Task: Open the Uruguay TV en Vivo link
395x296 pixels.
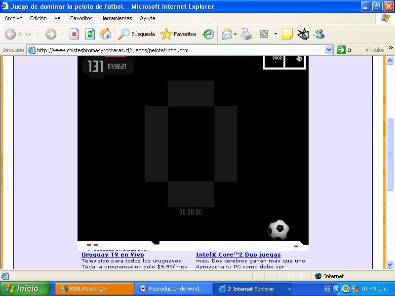Action: click(113, 255)
